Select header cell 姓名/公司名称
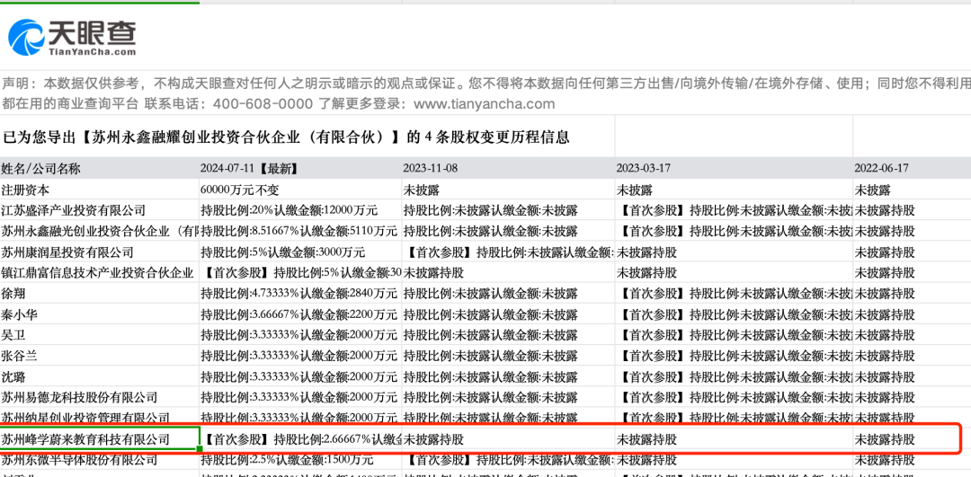The width and height of the screenshot is (971, 477). 100,168
